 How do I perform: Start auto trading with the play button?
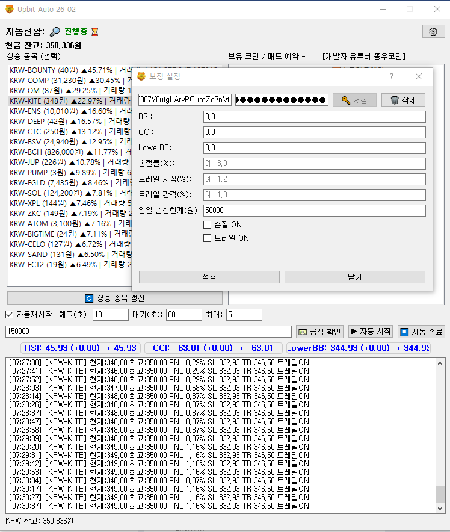click(x=371, y=332)
